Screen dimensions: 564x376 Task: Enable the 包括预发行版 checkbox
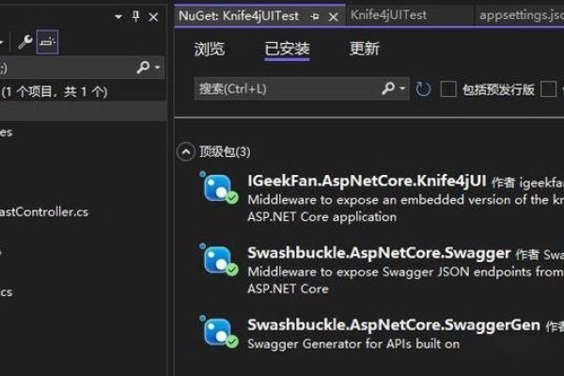[x=448, y=89]
